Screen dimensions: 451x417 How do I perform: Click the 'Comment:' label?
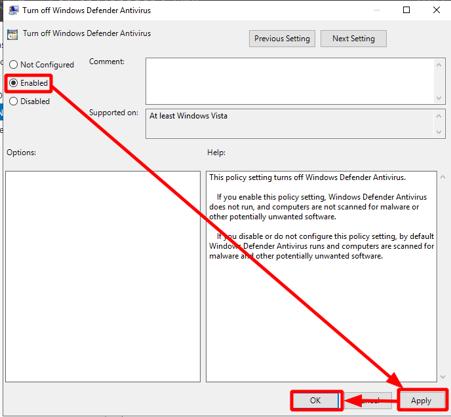click(x=107, y=62)
